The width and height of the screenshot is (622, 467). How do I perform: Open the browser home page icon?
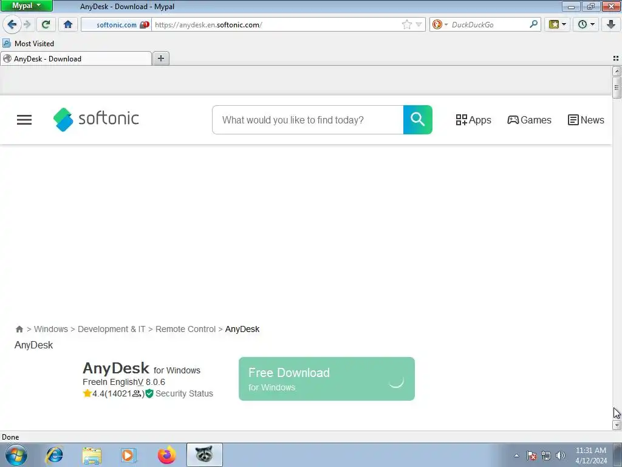pyautogui.click(x=68, y=24)
